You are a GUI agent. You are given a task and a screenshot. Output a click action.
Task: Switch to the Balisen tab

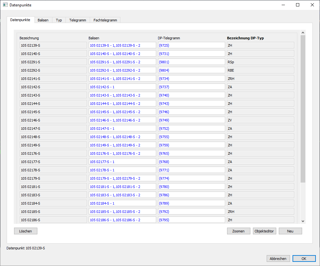pyautogui.click(x=43, y=20)
